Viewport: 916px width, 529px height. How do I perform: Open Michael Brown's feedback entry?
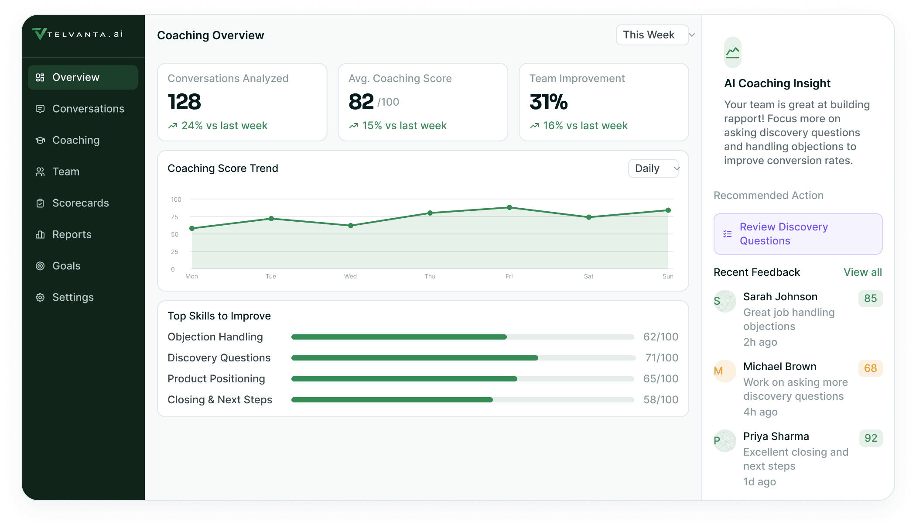click(x=798, y=389)
